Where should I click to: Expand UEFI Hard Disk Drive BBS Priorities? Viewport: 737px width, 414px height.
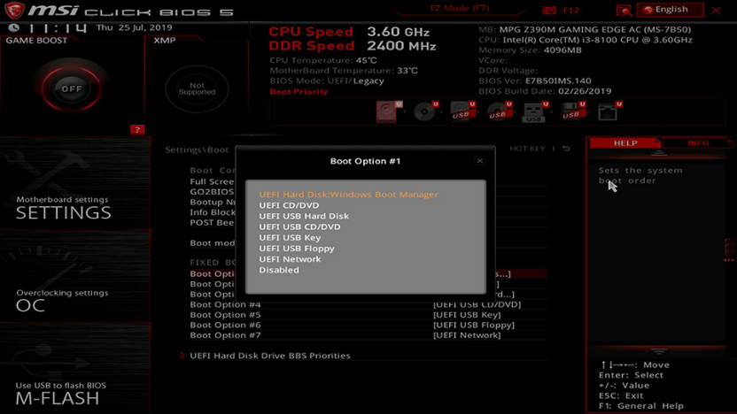tap(270, 356)
